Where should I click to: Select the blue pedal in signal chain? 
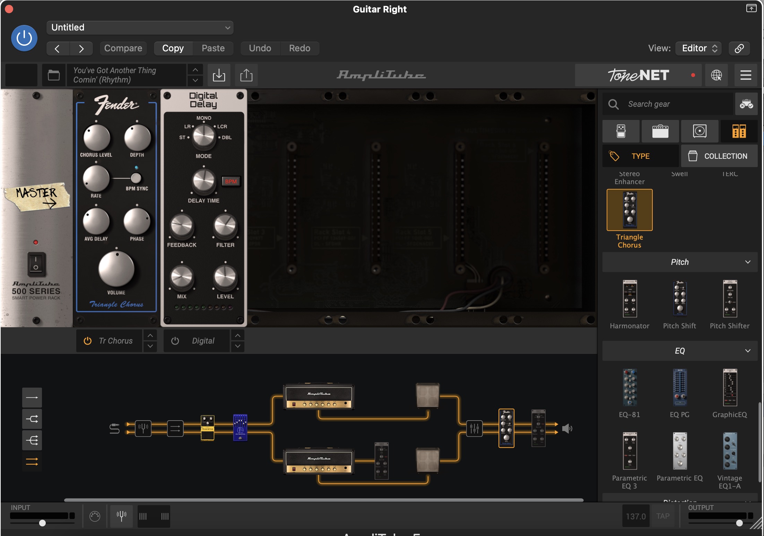click(240, 427)
